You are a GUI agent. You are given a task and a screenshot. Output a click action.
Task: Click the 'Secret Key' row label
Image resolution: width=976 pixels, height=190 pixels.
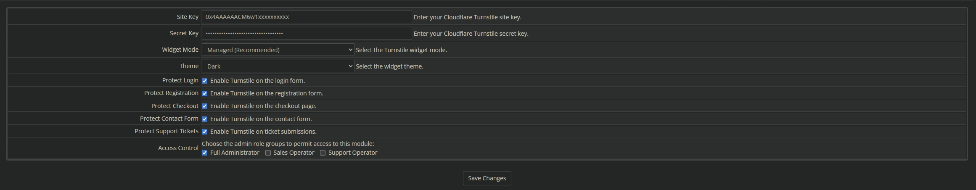point(184,33)
